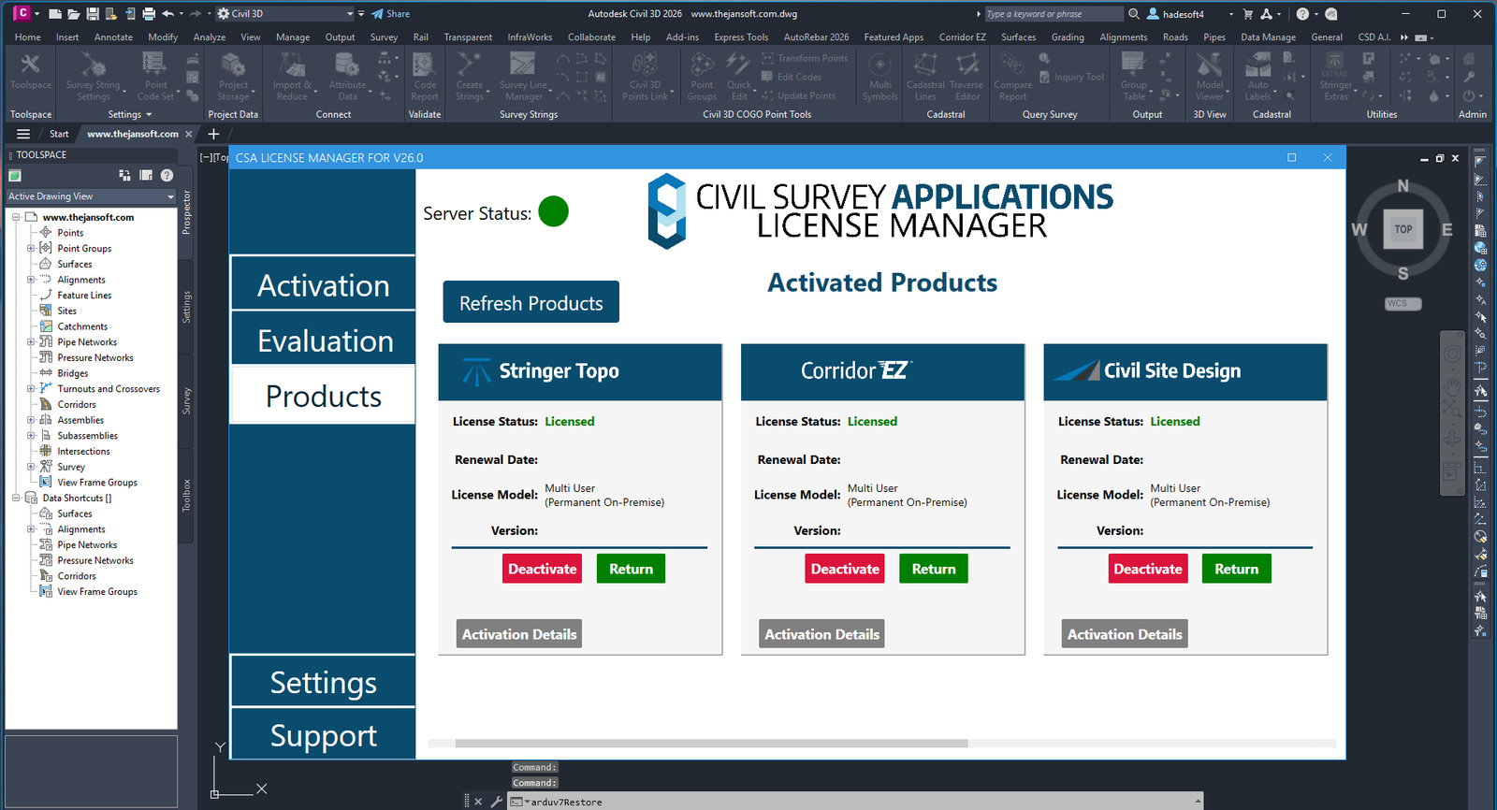Click the Plot printer icon

pos(149,14)
